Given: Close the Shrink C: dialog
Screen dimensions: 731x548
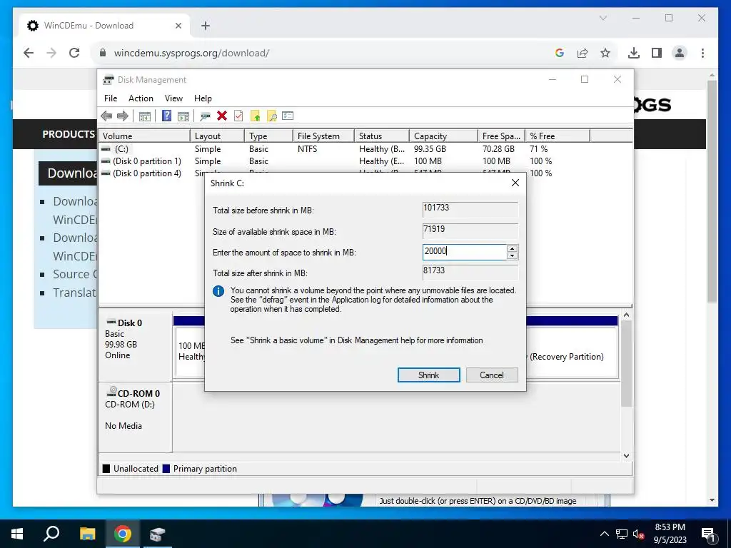Looking at the screenshot, I should click(x=515, y=183).
